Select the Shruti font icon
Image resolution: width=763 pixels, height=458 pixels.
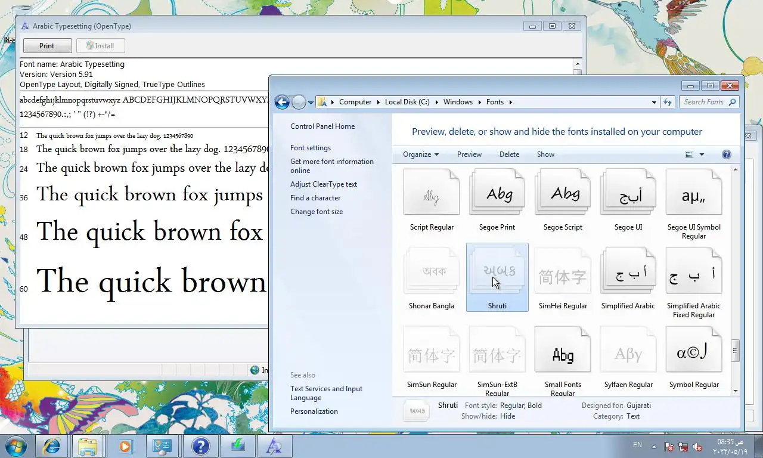[x=497, y=271]
